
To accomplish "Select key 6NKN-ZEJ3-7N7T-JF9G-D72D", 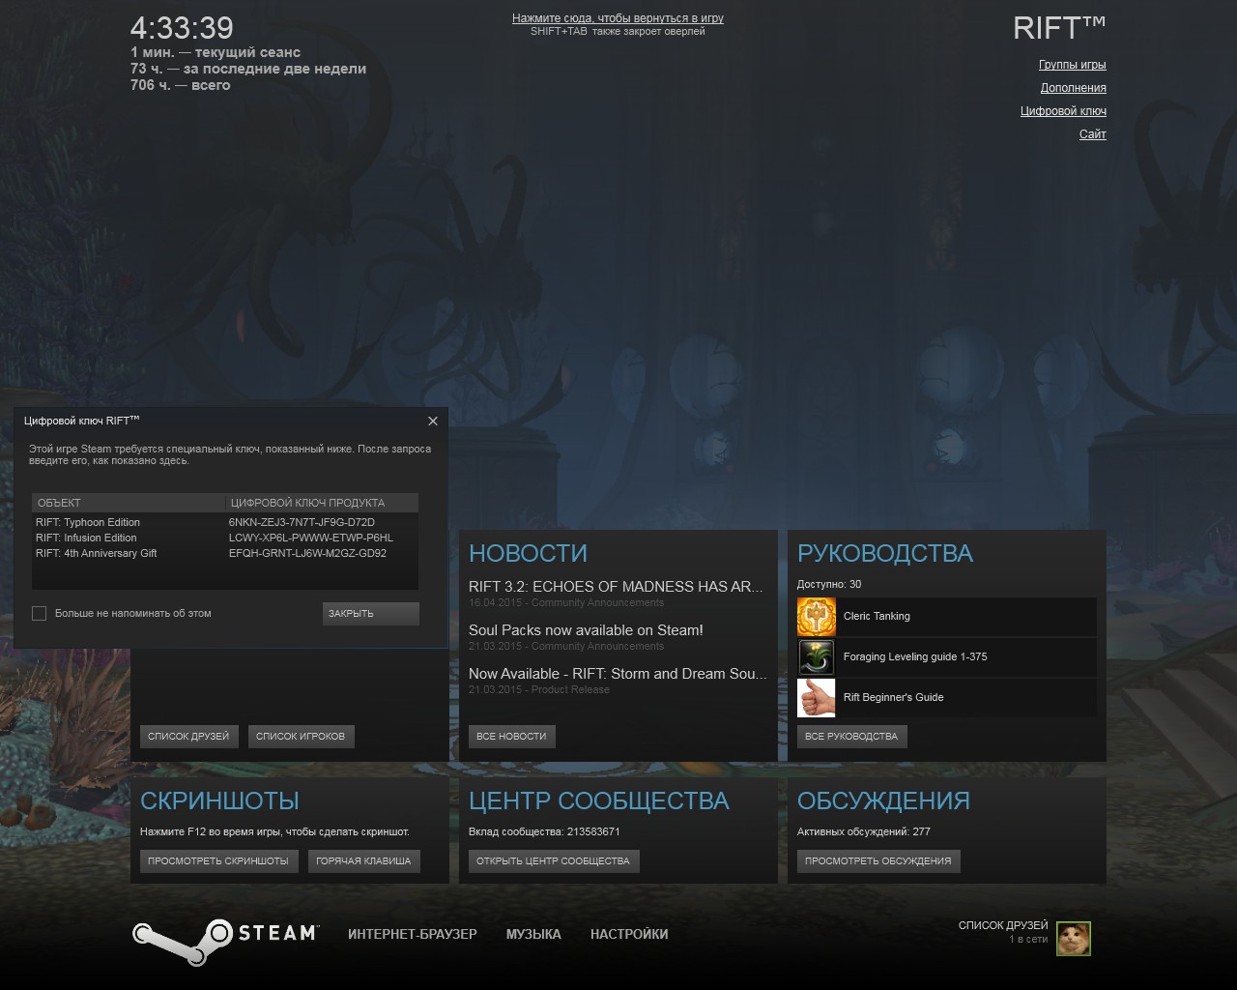I will pos(302,522).
